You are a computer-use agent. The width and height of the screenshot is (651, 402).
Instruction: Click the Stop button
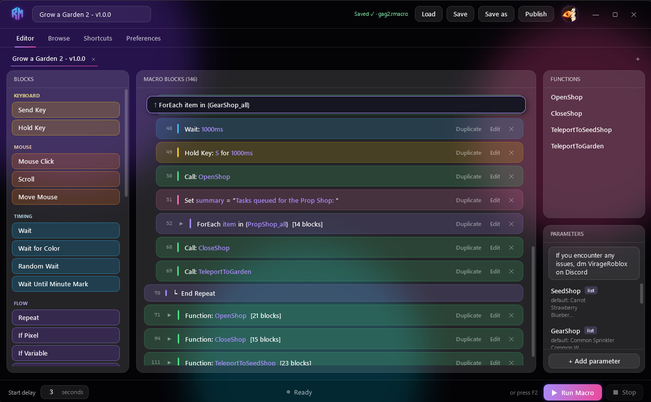click(624, 393)
